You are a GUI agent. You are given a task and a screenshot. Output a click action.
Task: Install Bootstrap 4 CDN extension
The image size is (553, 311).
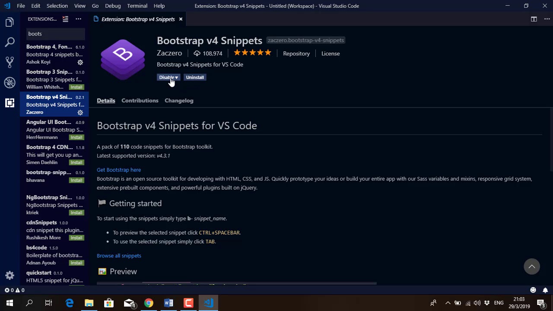point(76,162)
